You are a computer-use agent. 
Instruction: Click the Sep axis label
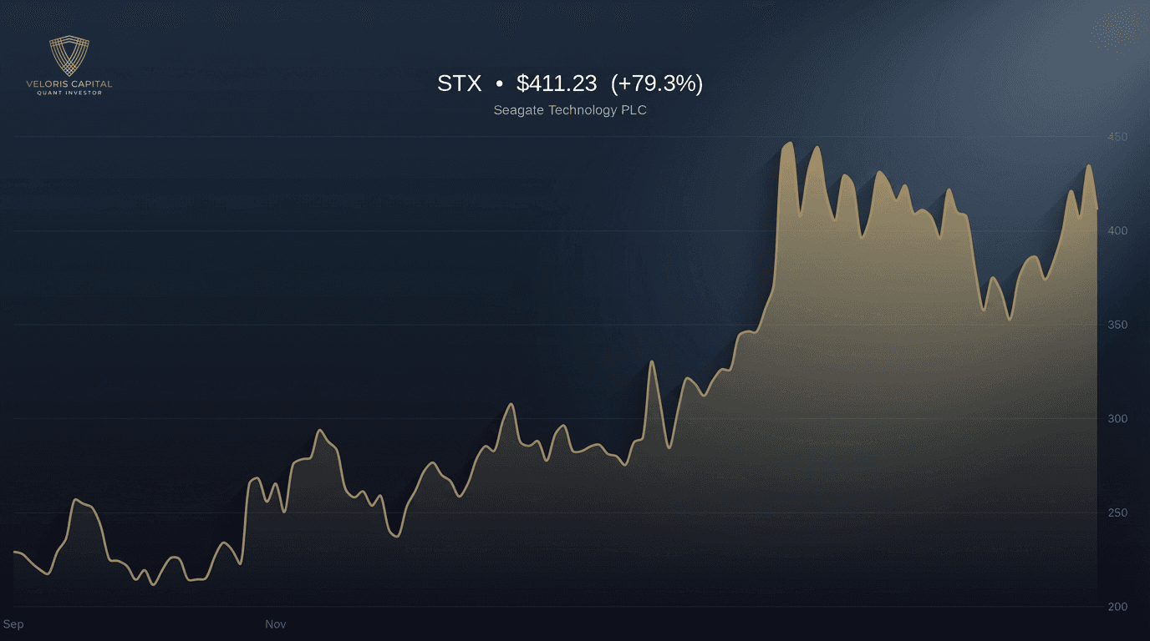coord(13,623)
